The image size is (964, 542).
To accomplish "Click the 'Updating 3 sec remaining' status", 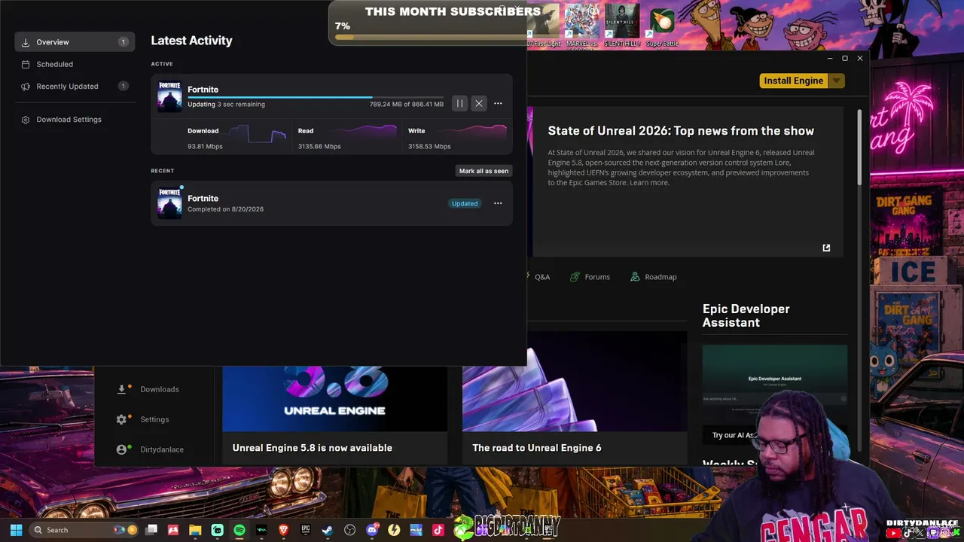I will coord(226,105).
